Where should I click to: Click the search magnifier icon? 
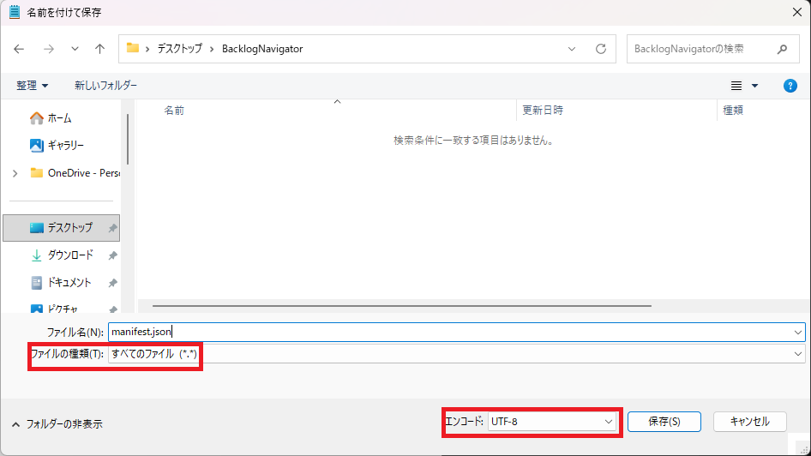pos(781,49)
